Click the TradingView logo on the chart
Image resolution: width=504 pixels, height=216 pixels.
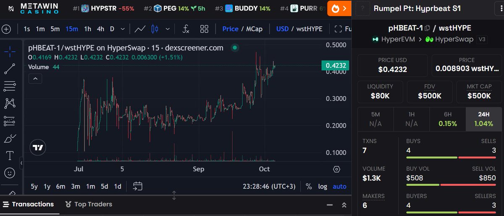click(x=38, y=148)
